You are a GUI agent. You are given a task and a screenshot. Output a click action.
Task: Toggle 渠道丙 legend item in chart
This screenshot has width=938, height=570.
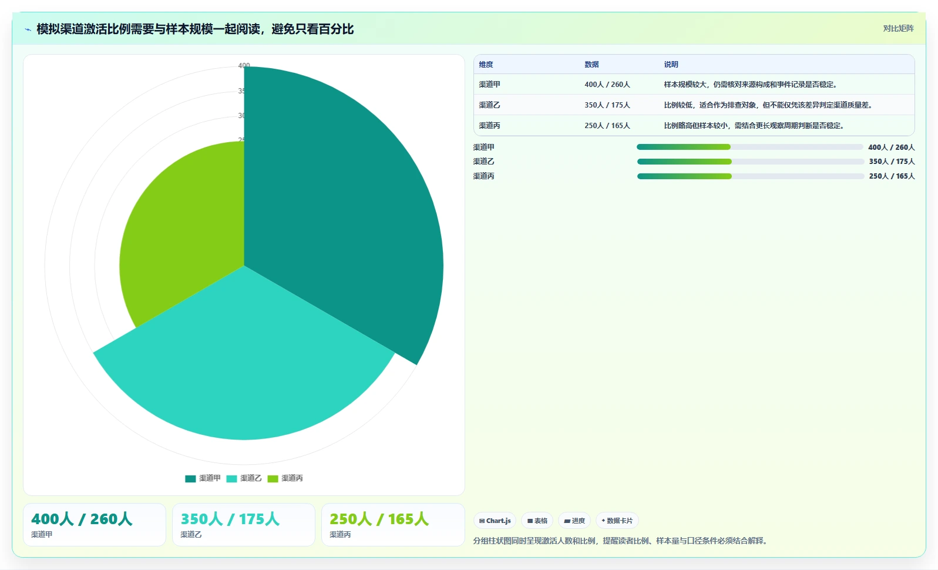click(285, 478)
